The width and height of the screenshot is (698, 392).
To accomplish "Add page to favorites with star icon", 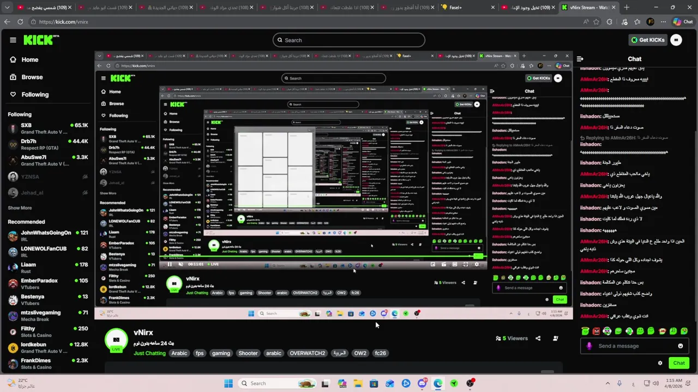I will click(597, 22).
